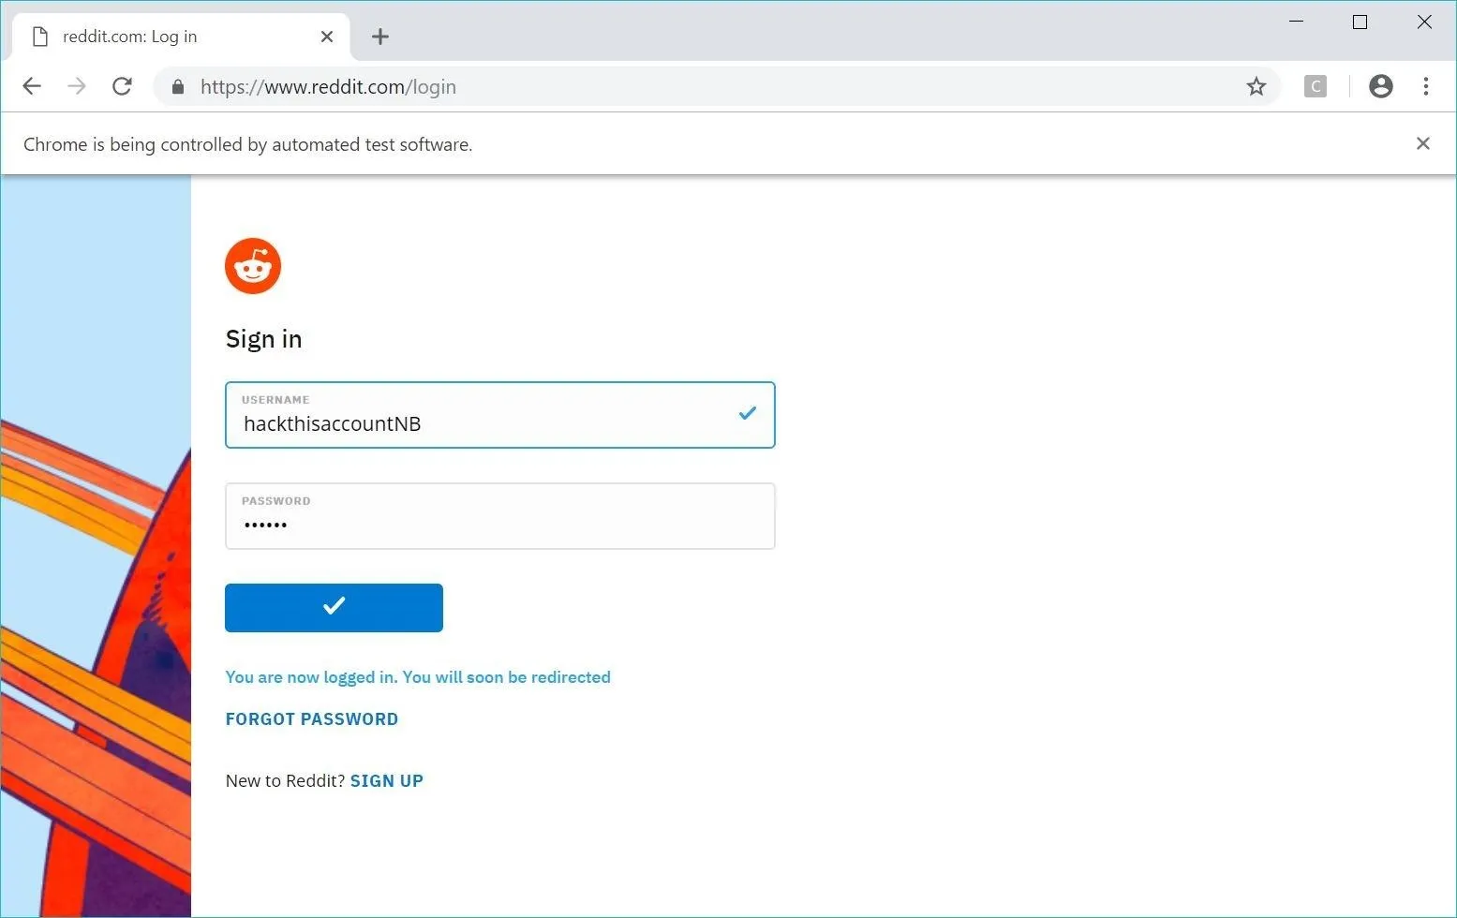
Task: Click the address bar URL
Action: 328,87
